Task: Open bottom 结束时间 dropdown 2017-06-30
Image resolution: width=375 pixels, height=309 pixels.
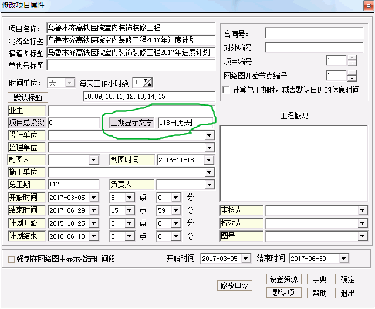Action: coord(344,259)
